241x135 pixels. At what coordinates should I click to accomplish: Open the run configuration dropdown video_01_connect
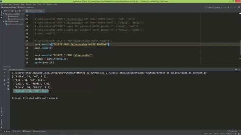pyautogui.click(x=214, y=7)
